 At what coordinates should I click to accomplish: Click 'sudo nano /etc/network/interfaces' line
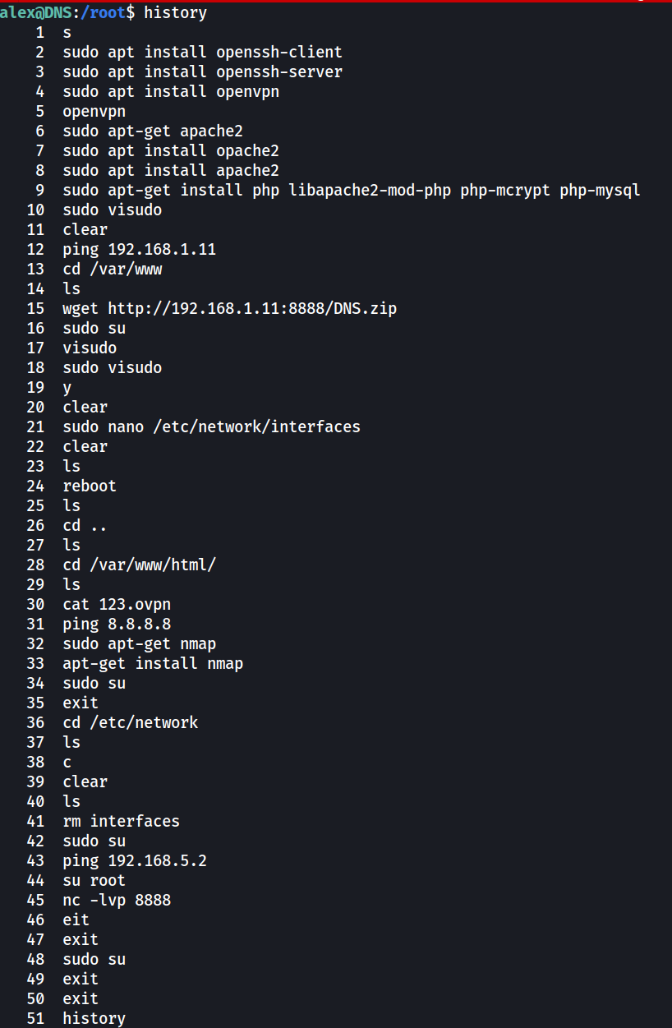pyautogui.click(x=211, y=426)
